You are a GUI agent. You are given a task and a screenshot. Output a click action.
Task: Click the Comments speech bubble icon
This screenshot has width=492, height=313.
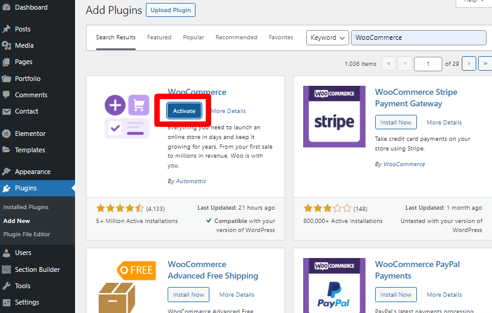point(6,95)
